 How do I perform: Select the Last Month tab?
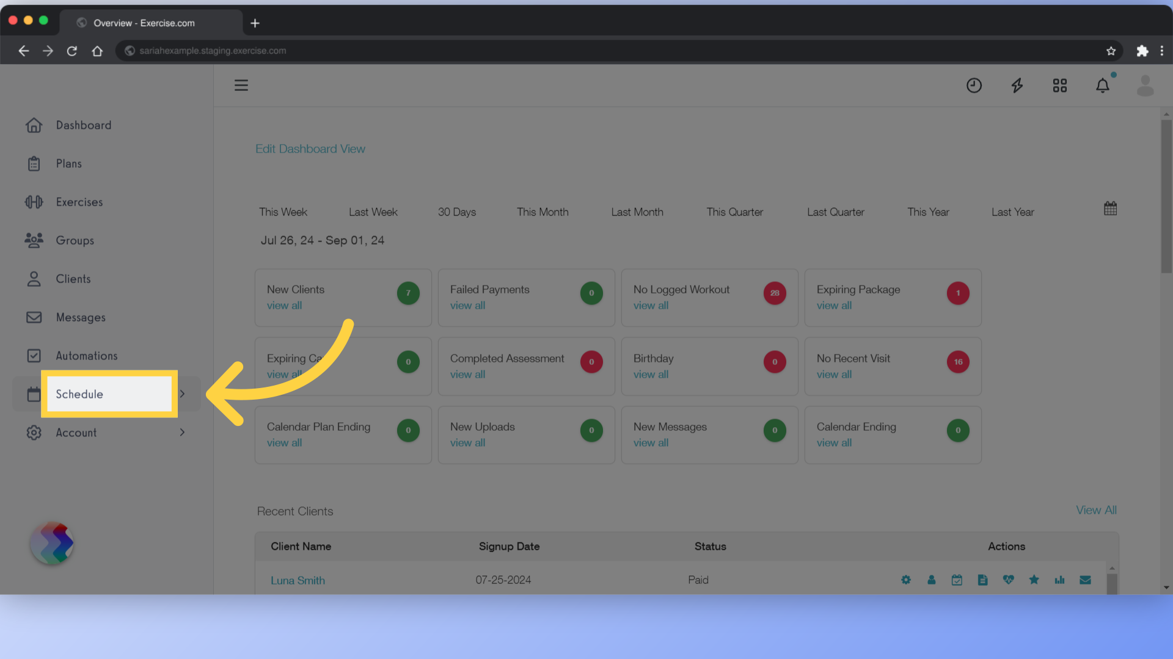tap(637, 212)
